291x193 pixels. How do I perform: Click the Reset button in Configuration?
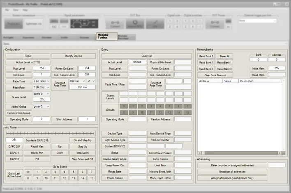[x=28, y=56]
